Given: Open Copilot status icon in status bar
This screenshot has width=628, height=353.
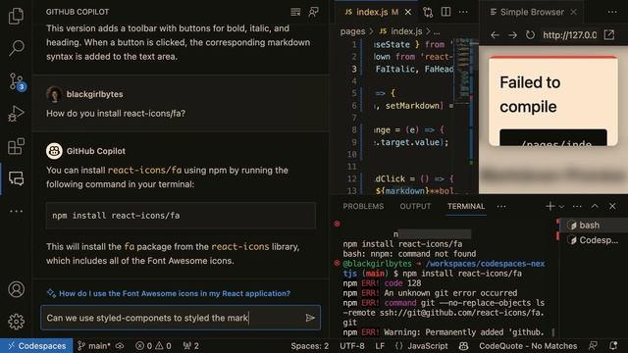Looking at the screenshot, I should coord(463,346).
